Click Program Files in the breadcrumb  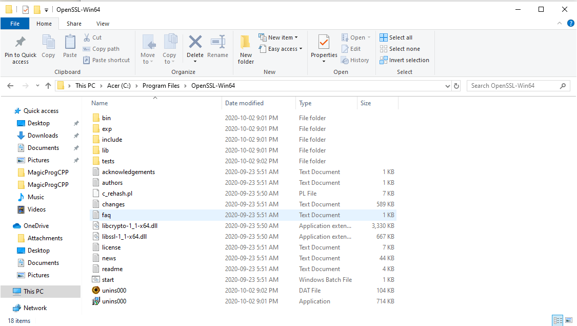(x=161, y=86)
